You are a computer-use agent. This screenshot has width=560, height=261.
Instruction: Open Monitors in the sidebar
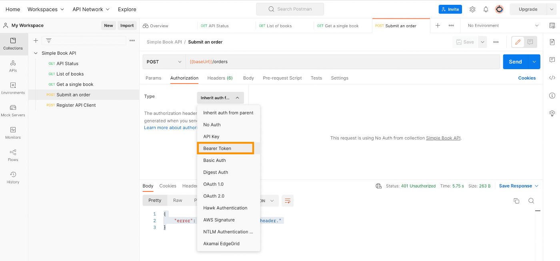pos(13,133)
